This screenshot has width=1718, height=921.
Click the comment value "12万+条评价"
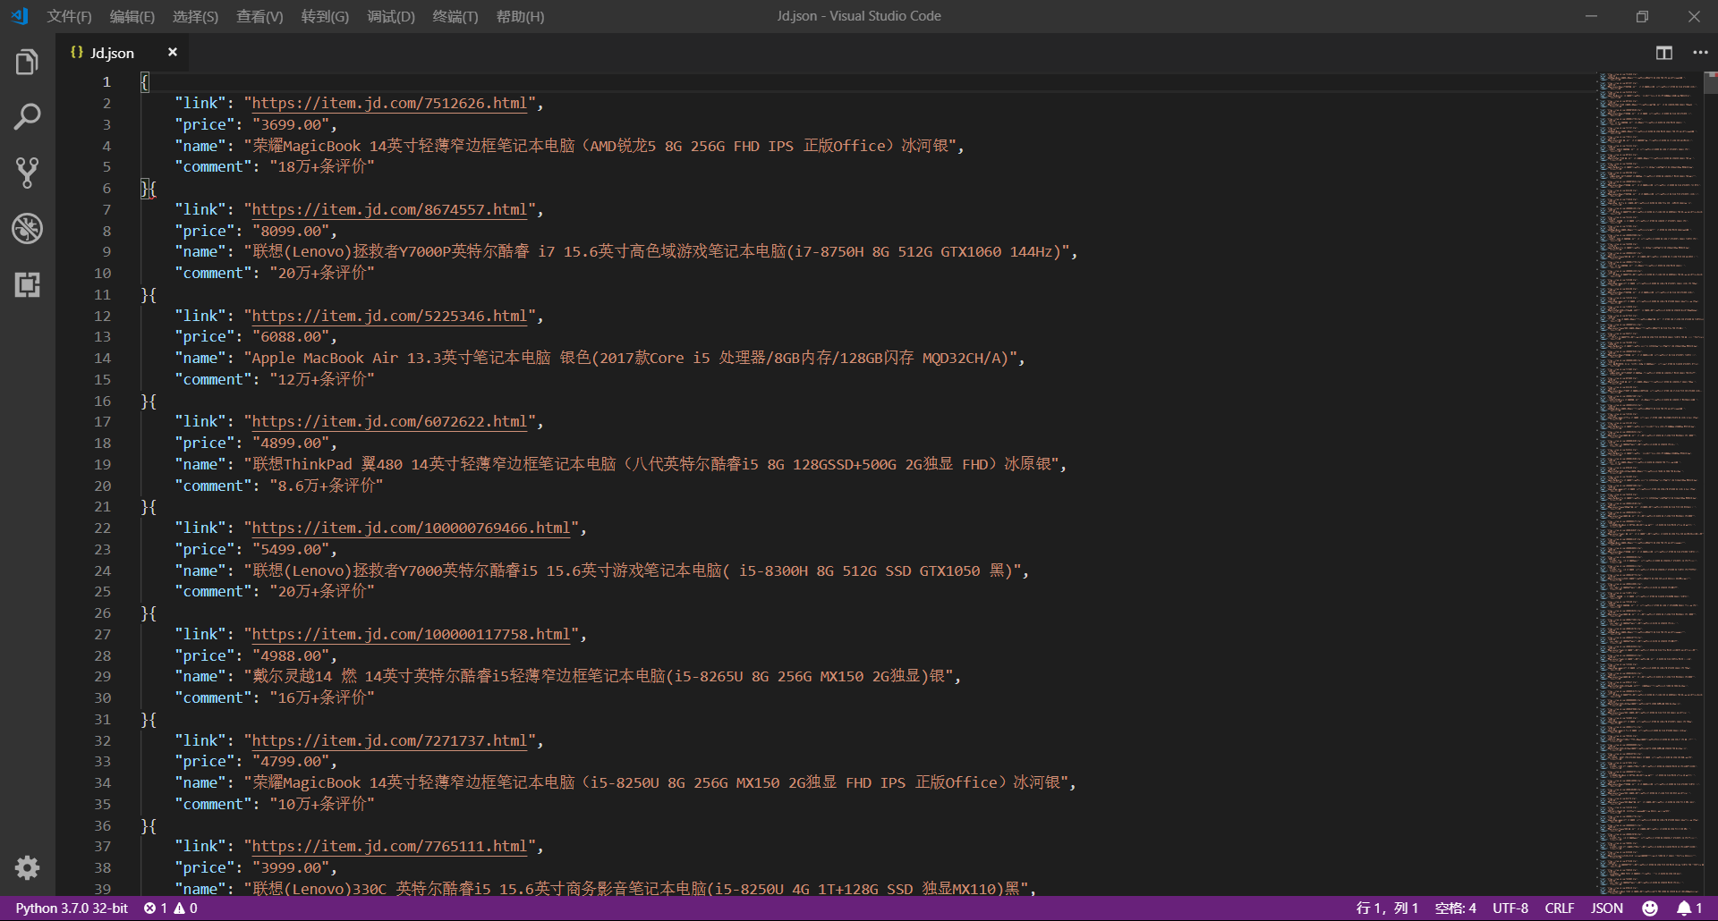coord(321,380)
